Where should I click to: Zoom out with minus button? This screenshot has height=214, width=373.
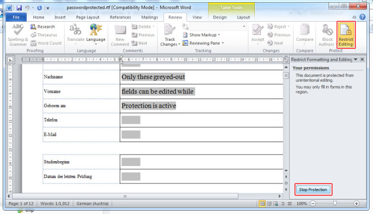click(313, 204)
